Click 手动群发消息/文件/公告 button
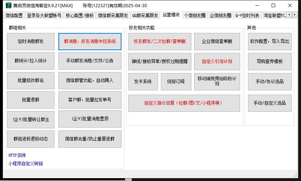The height and width of the screenshot is (181, 301). [90, 61]
